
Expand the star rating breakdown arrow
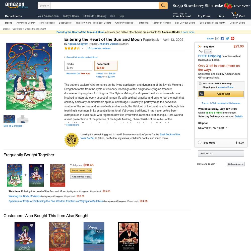[x=82, y=48]
